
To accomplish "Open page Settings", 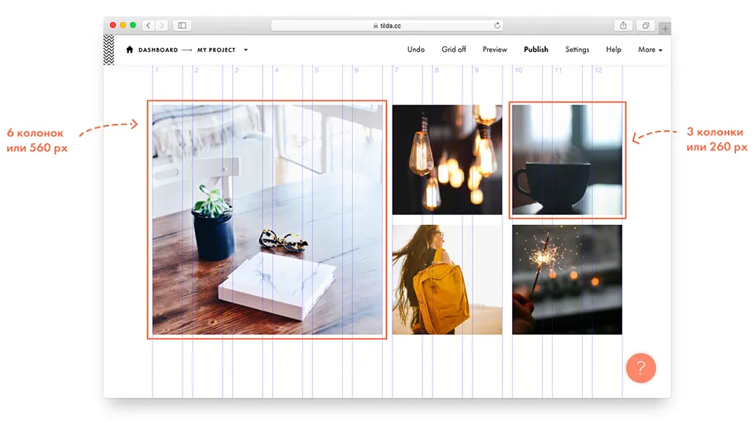I will 576,50.
